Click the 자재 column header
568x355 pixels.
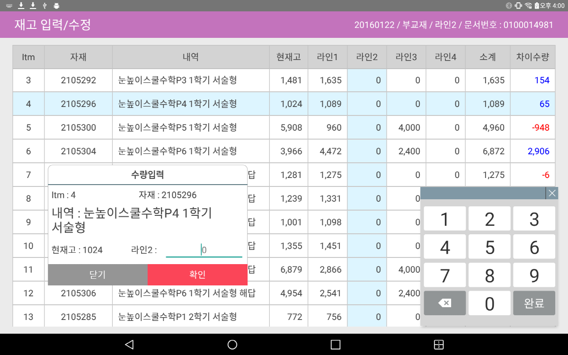(78, 57)
